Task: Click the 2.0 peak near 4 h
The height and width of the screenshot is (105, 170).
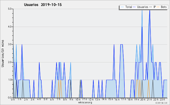Action: pyautogui.click(x=39, y=62)
